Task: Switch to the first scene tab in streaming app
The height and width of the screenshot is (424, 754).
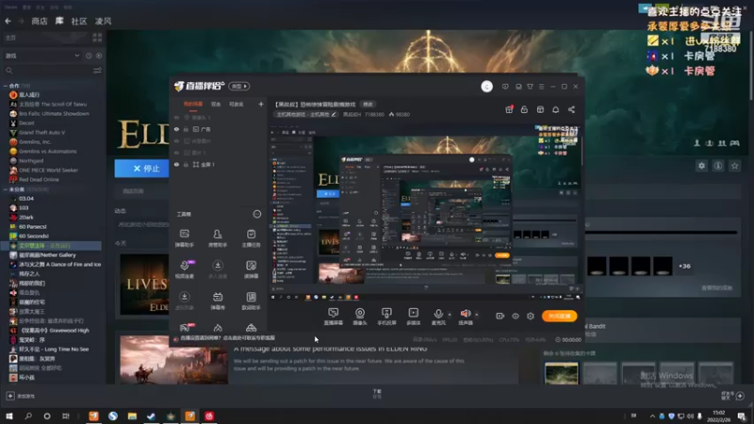Action: [193, 104]
